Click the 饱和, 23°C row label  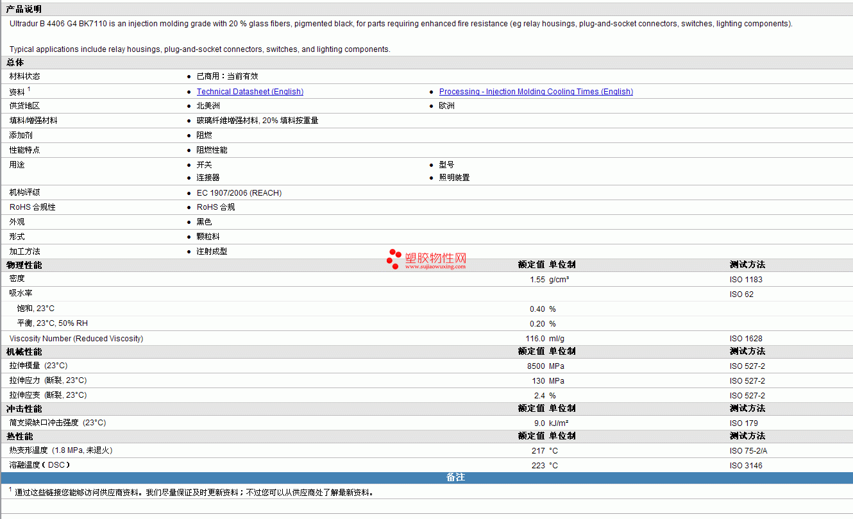click(36, 309)
